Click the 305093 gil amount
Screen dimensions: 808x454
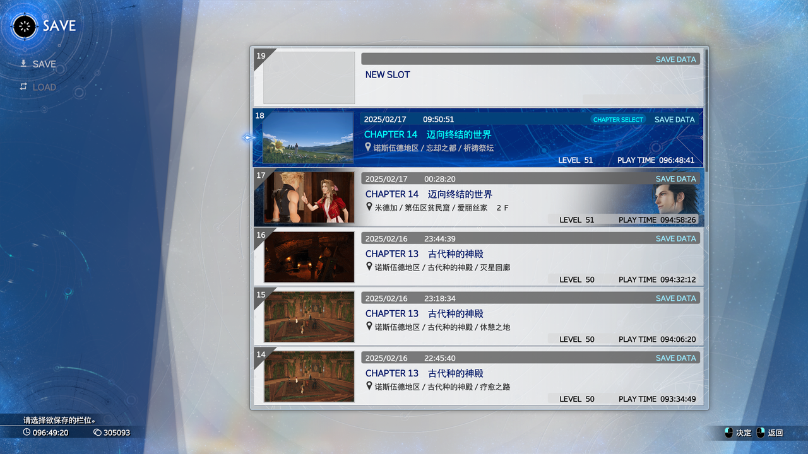[117, 433]
